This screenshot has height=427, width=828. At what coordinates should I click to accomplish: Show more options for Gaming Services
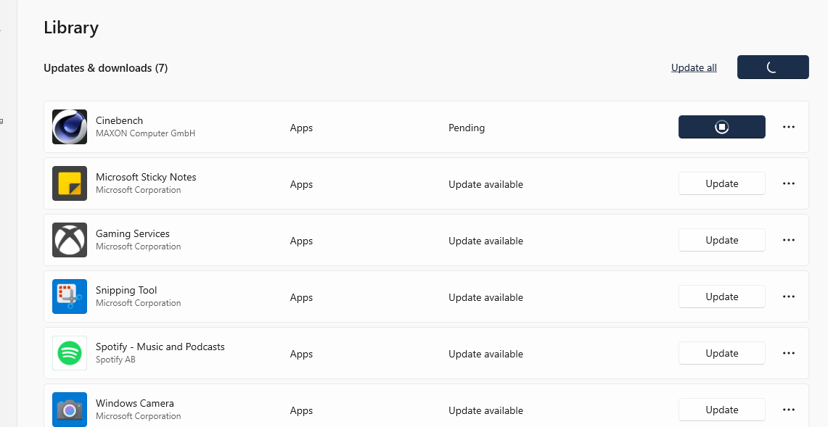789,240
